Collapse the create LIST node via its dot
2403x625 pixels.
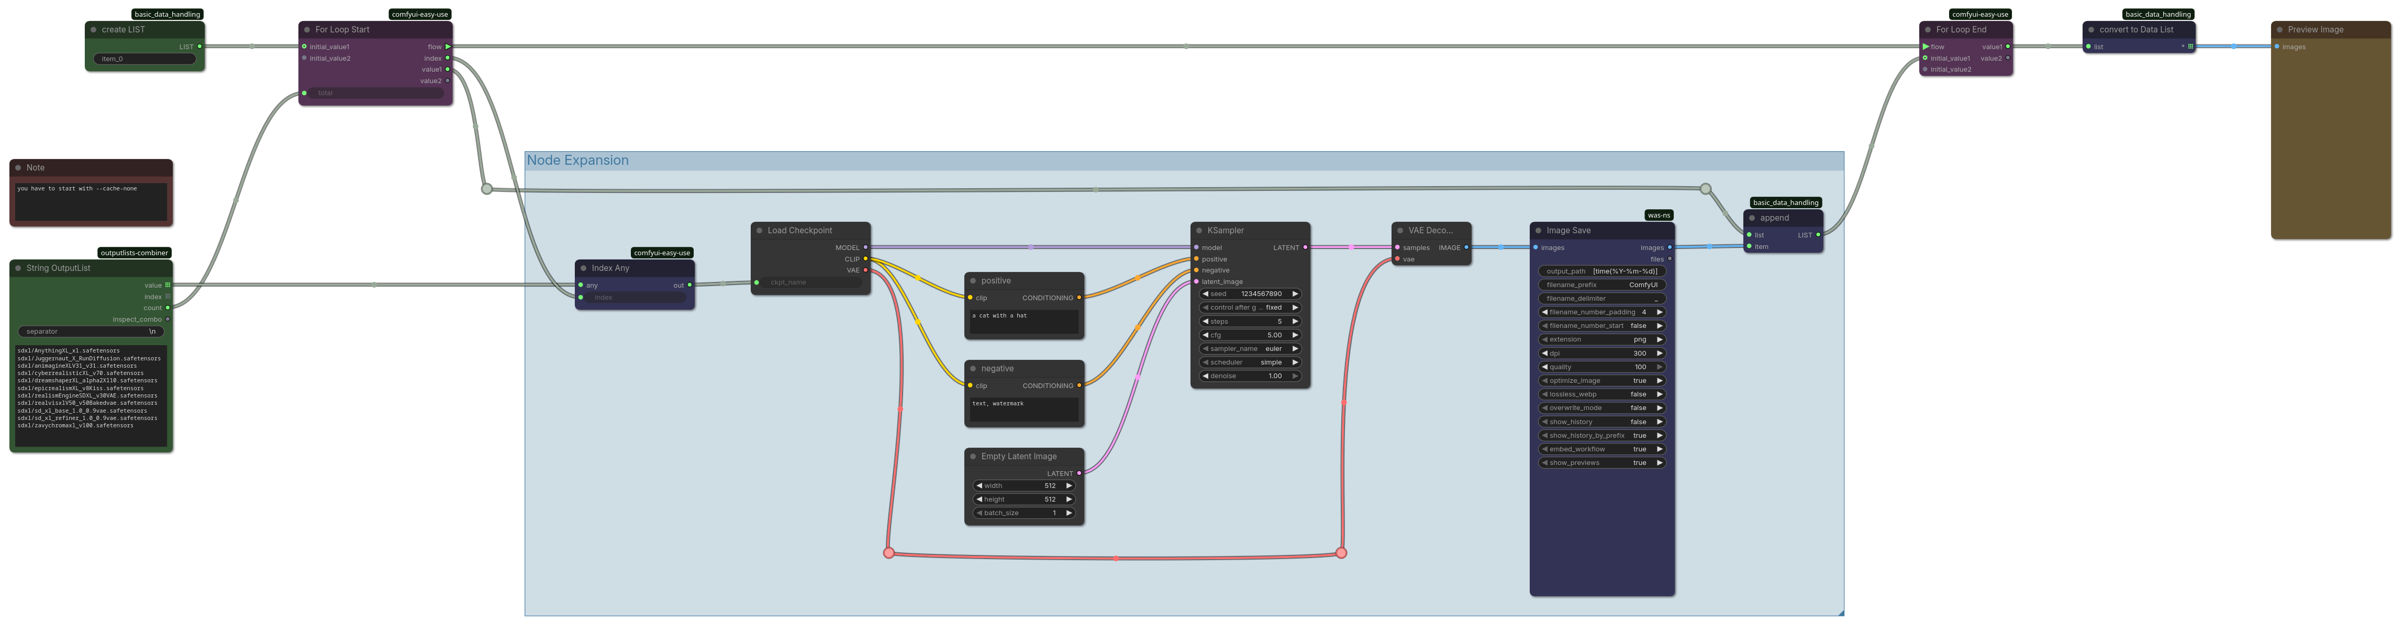coord(93,30)
